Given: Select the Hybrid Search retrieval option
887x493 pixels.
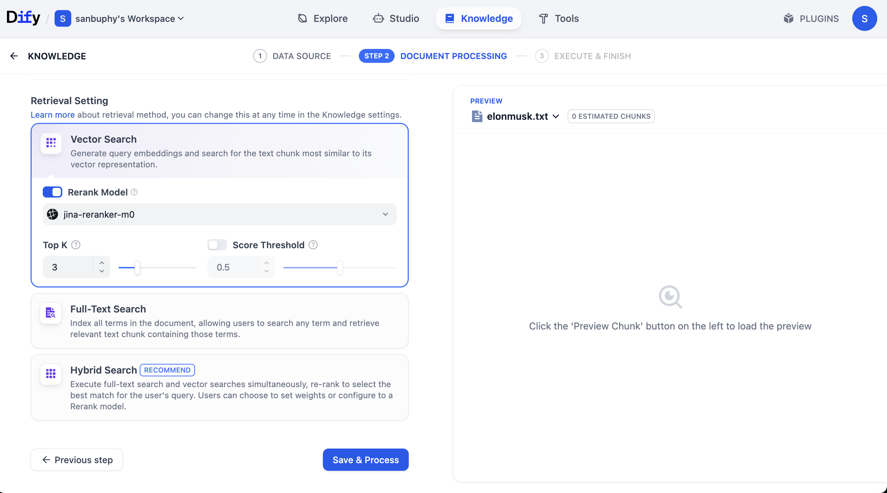Looking at the screenshot, I should click(219, 387).
